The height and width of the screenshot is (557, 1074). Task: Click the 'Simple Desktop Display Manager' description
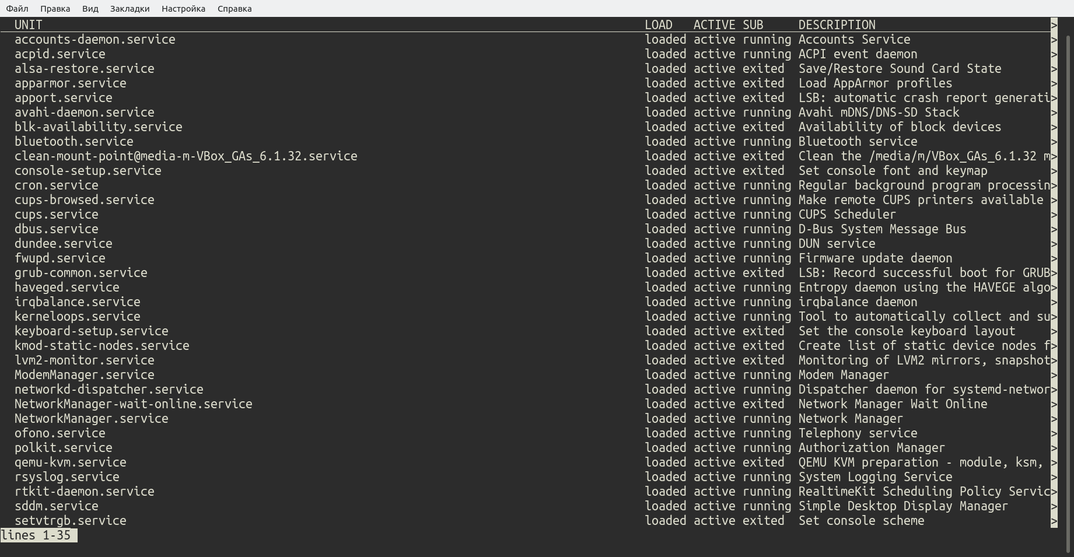[903, 506]
